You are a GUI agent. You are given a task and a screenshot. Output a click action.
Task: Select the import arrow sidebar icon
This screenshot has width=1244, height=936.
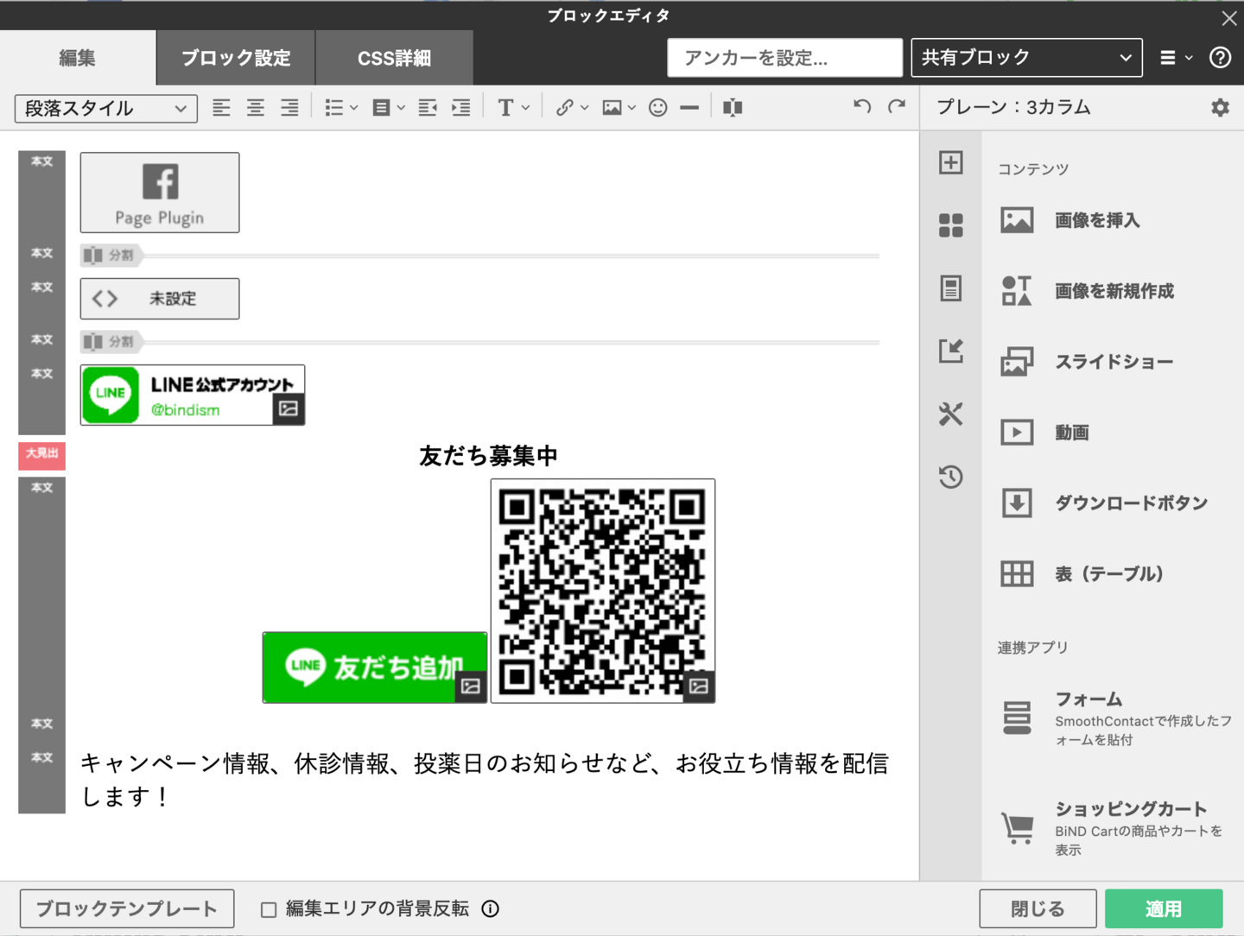[x=951, y=351]
